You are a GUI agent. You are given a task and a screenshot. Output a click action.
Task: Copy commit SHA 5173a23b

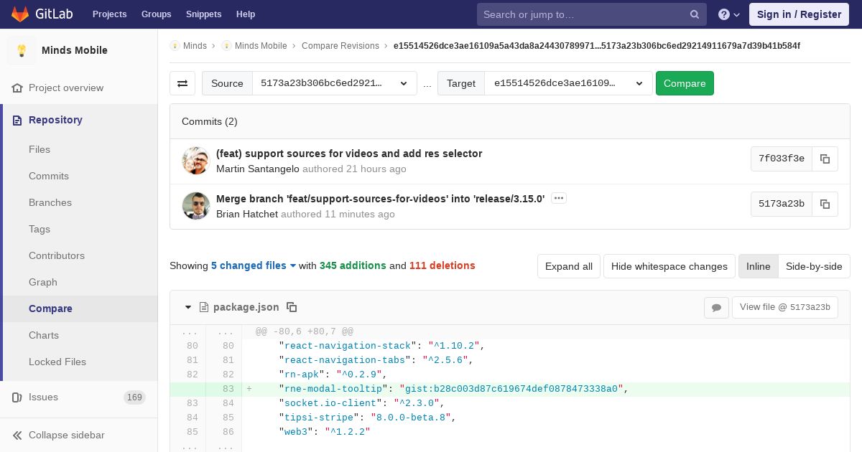[825, 204]
